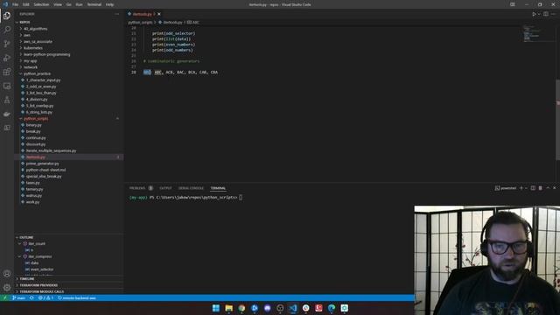The image size is (560, 315).
Task: Expand the TERRAFORM PROVIDERS section
Action: (x=38, y=285)
